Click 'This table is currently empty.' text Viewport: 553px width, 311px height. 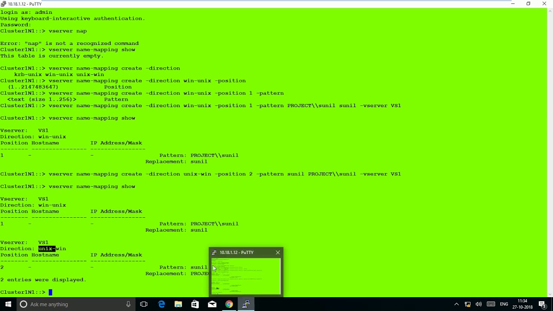click(52, 56)
